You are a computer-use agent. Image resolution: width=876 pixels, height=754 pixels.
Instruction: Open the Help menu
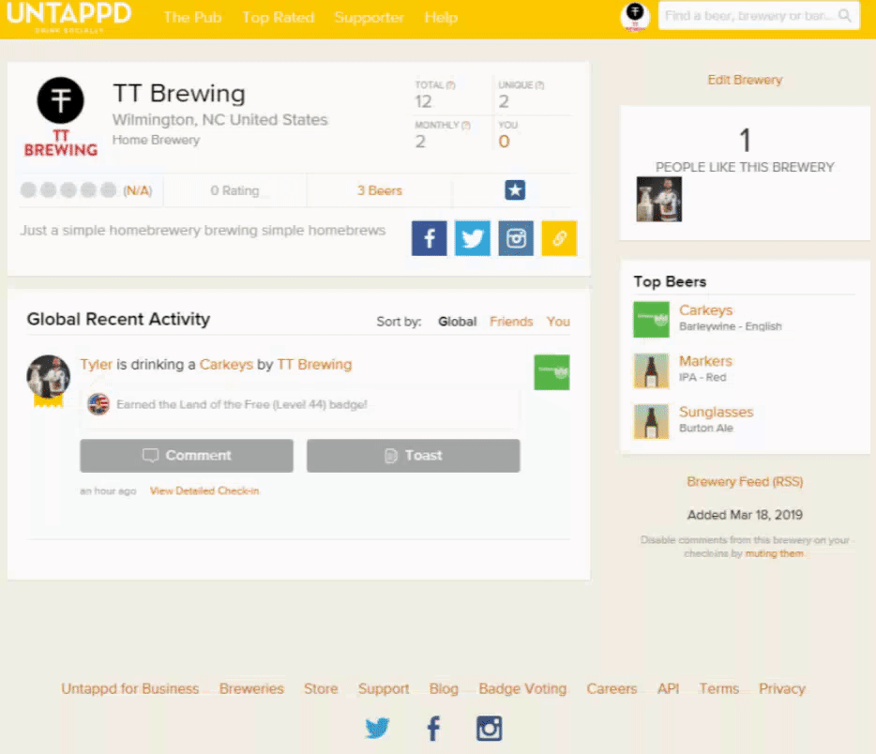point(441,17)
